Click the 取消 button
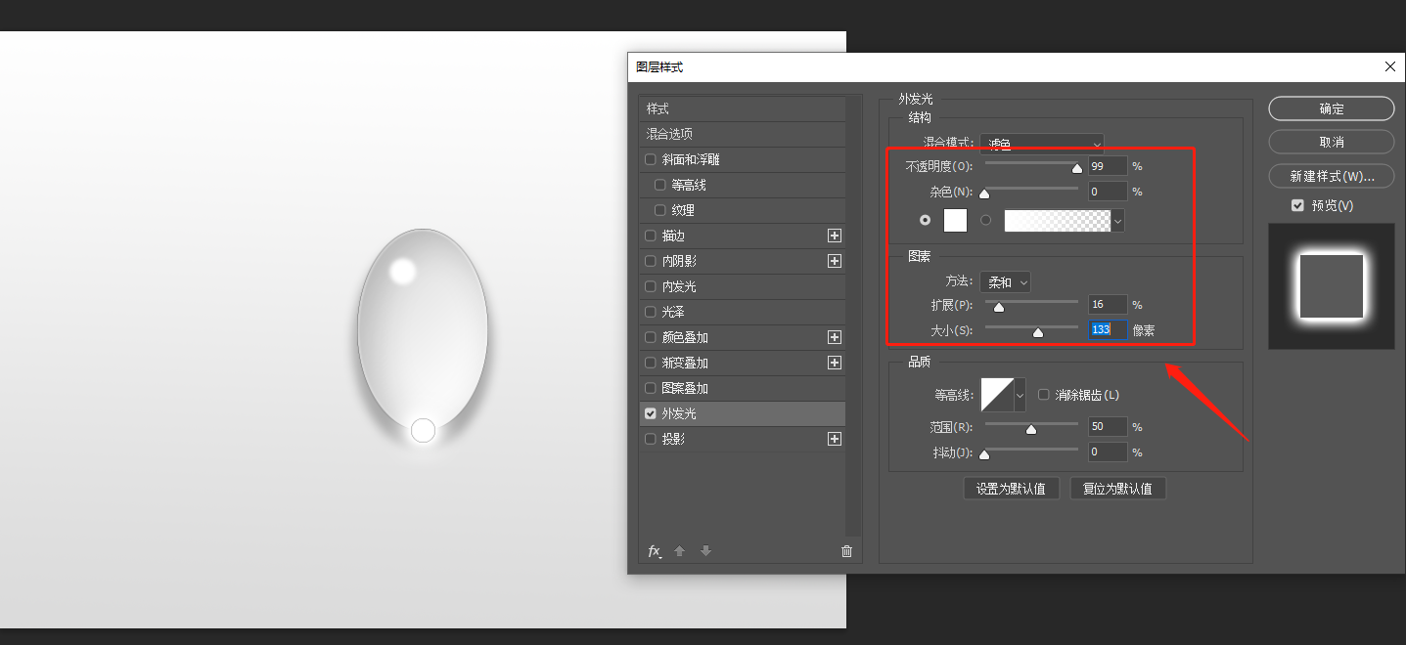The height and width of the screenshot is (645, 1406). click(x=1332, y=142)
